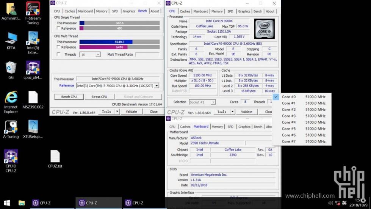Select Core #0 in the clocks menu
Viewport: 371px width, 209px height.
pyautogui.click(x=302, y=97)
